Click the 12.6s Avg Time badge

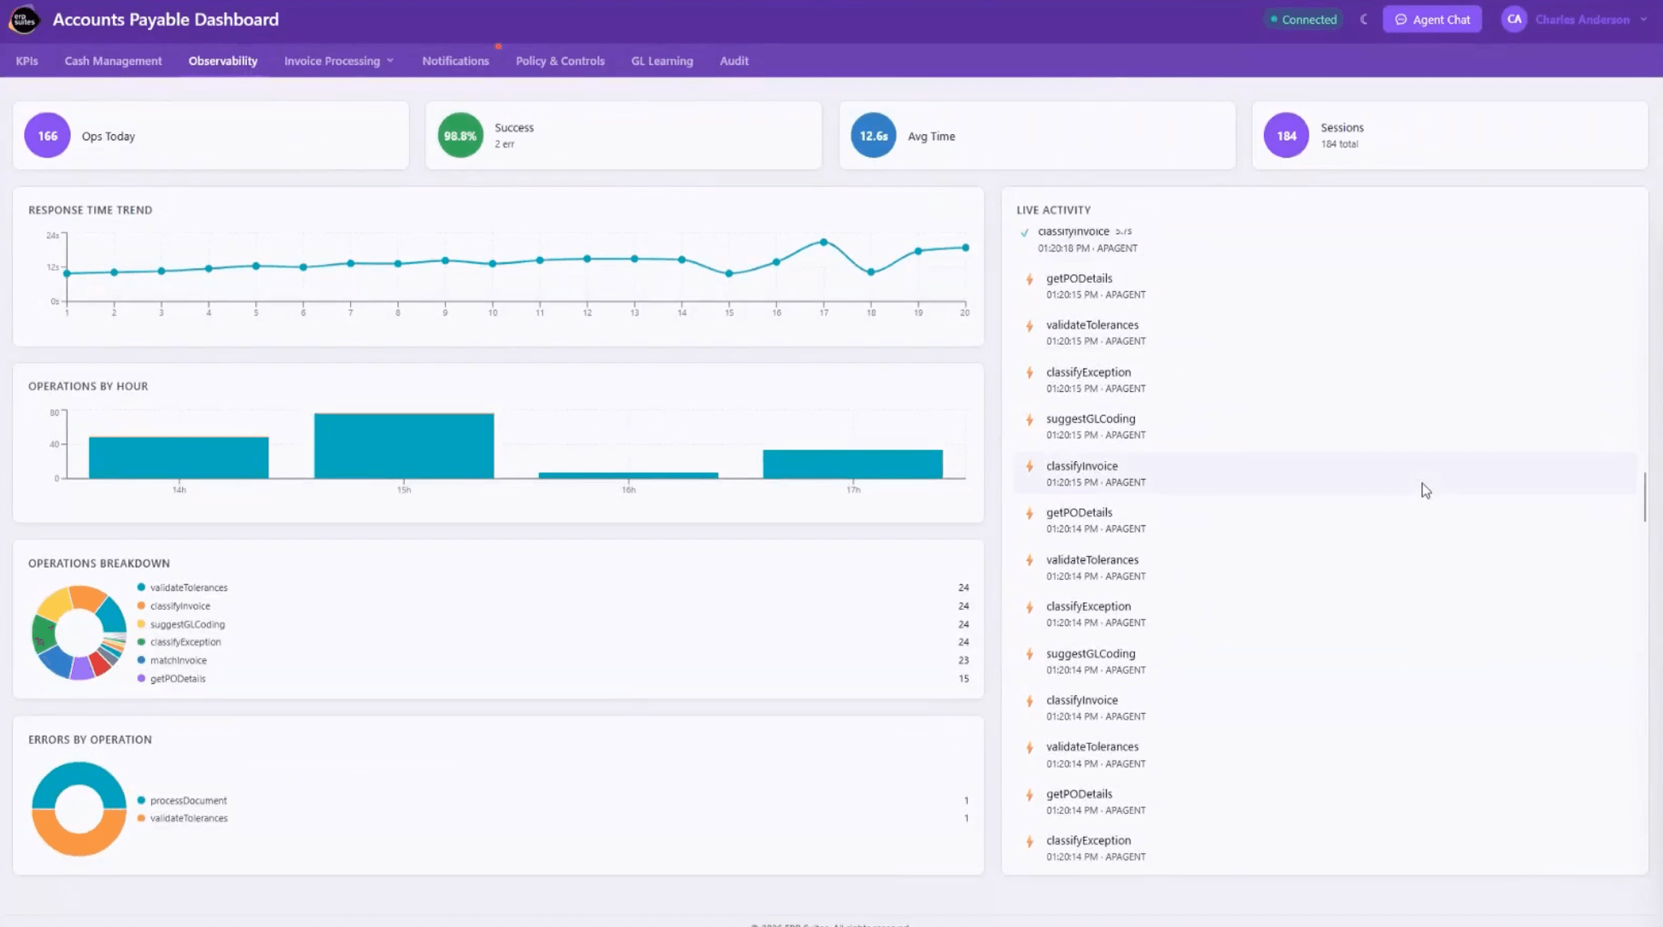coord(873,136)
